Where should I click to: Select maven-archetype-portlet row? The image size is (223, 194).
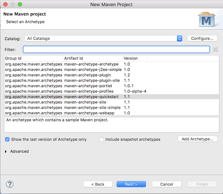(111, 86)
